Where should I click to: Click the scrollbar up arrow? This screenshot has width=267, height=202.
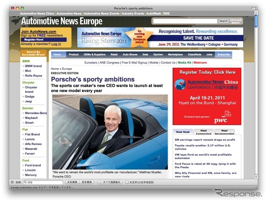256,13
